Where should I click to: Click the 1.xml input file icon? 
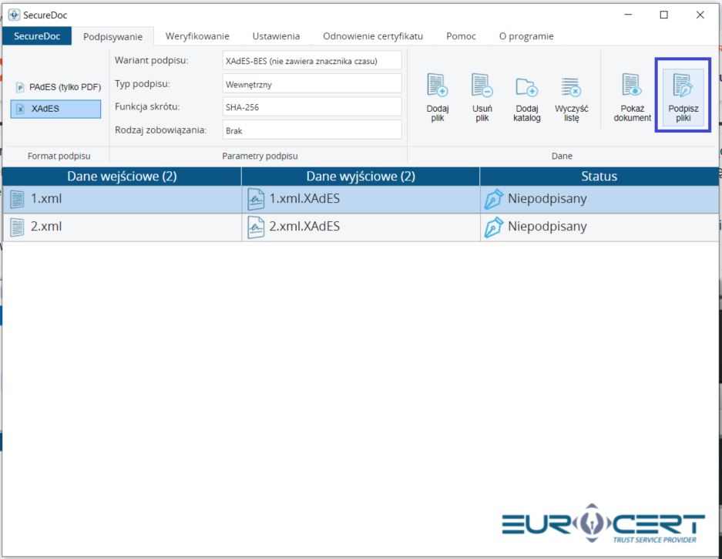[17, 199]
